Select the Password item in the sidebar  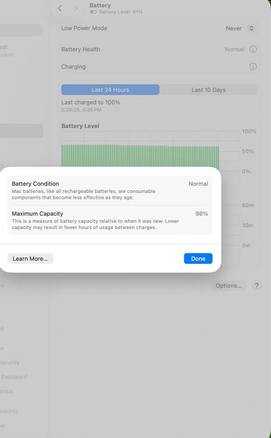click(14, 377)
